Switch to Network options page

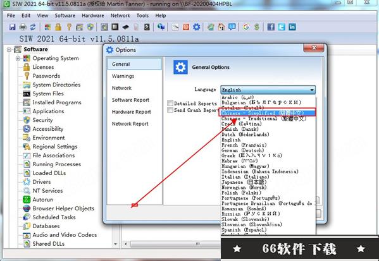(x=135, y=88)
